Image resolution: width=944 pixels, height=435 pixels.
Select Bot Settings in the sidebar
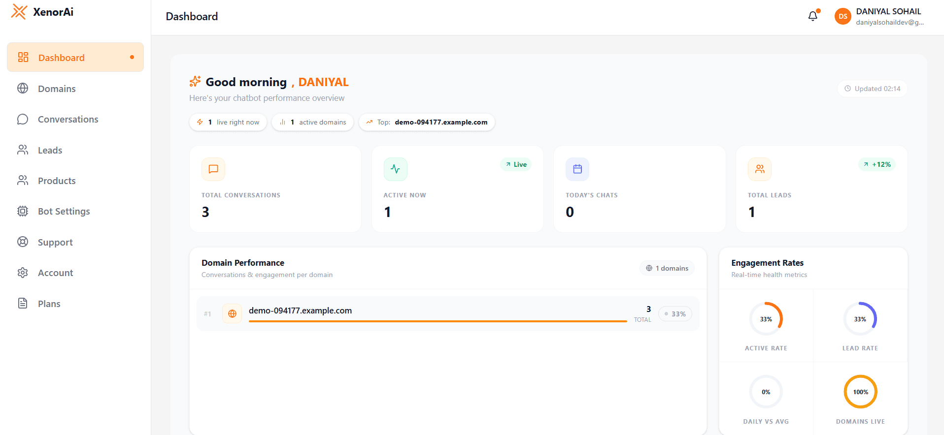[x=64, y=212]
